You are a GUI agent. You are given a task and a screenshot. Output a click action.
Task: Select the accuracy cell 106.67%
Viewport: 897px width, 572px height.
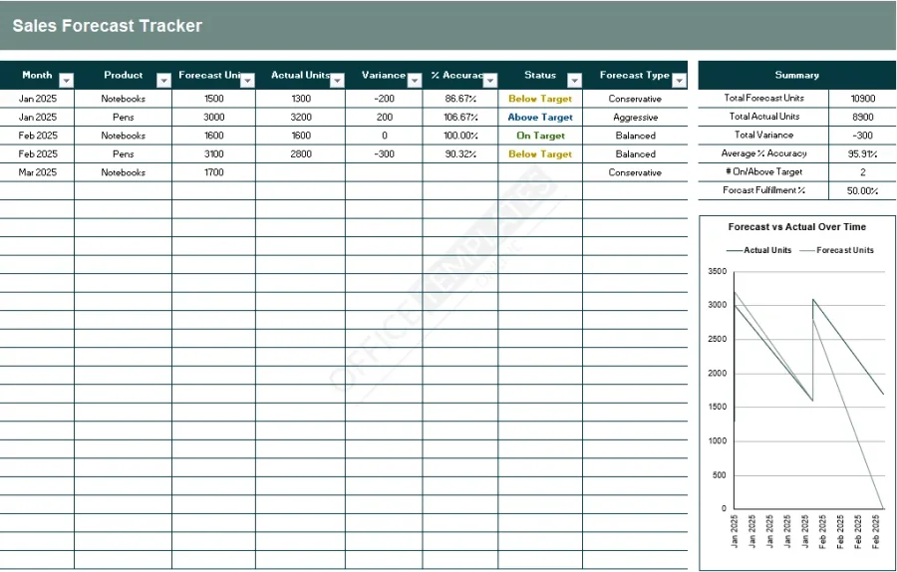click(460, 118)
